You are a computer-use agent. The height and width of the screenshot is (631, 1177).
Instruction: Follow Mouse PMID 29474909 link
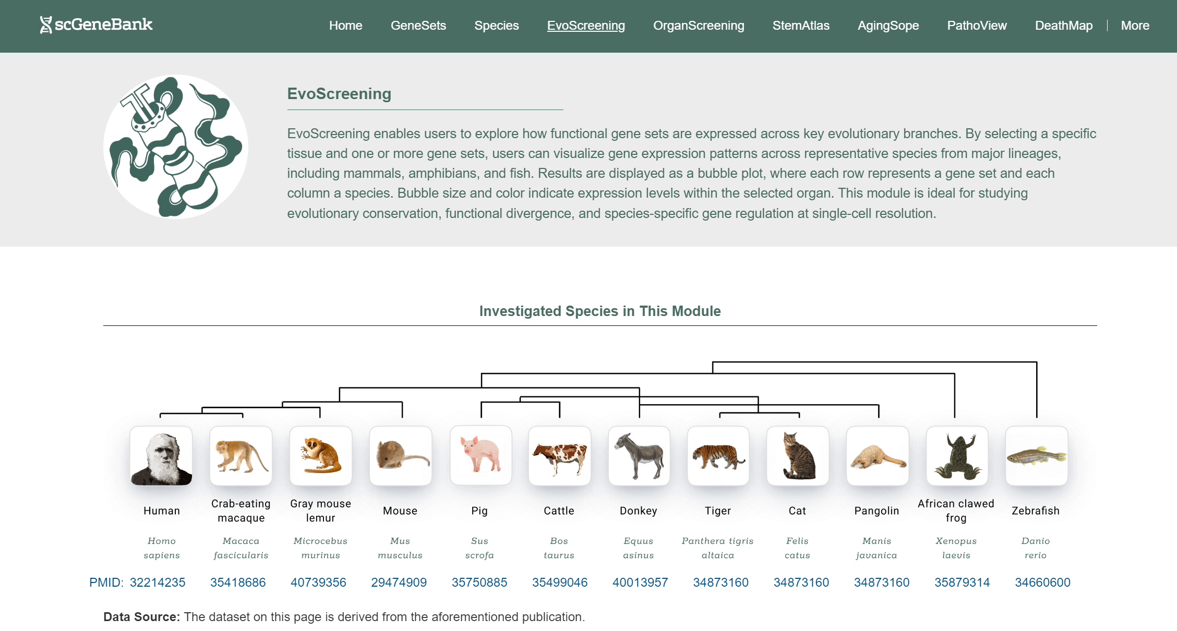click(399, 583)
